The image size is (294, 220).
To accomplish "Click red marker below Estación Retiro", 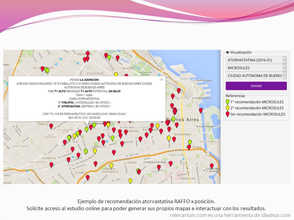I will pos(201,110).
